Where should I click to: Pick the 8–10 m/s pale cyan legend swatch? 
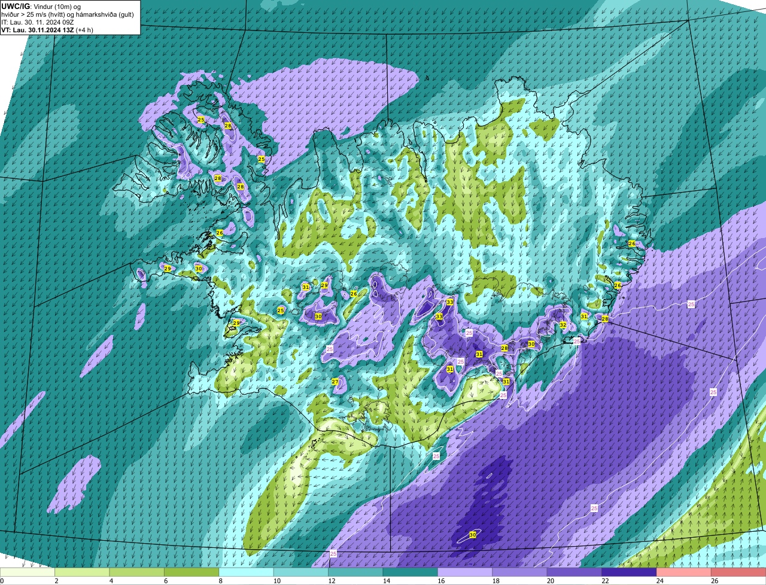pyautogui.click(x=247, y=572)
